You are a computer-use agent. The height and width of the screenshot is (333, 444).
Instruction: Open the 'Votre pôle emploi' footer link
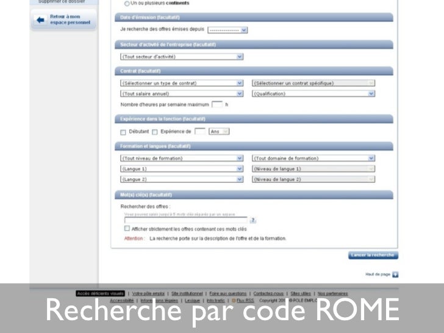coord(148,293)
